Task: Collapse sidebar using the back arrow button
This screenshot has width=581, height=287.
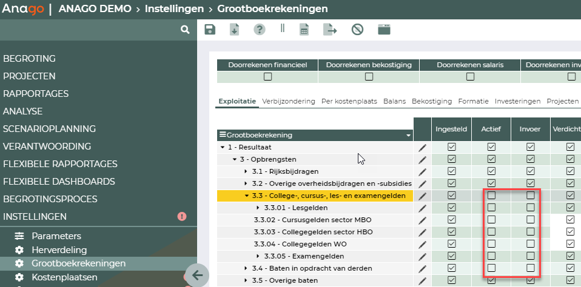Action: pos(197,275)
